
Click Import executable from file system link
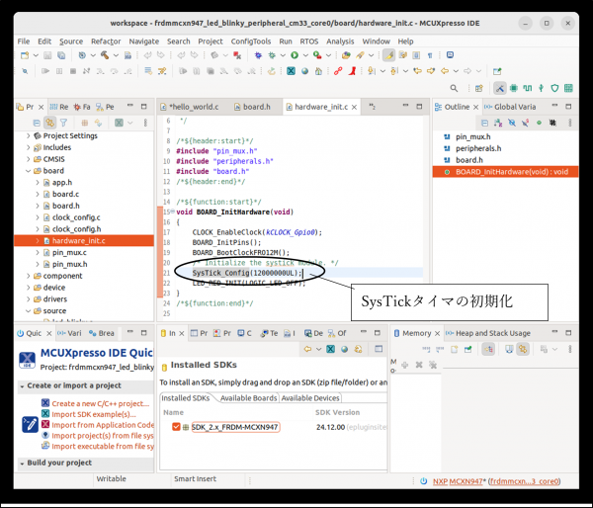pos(103,446)
